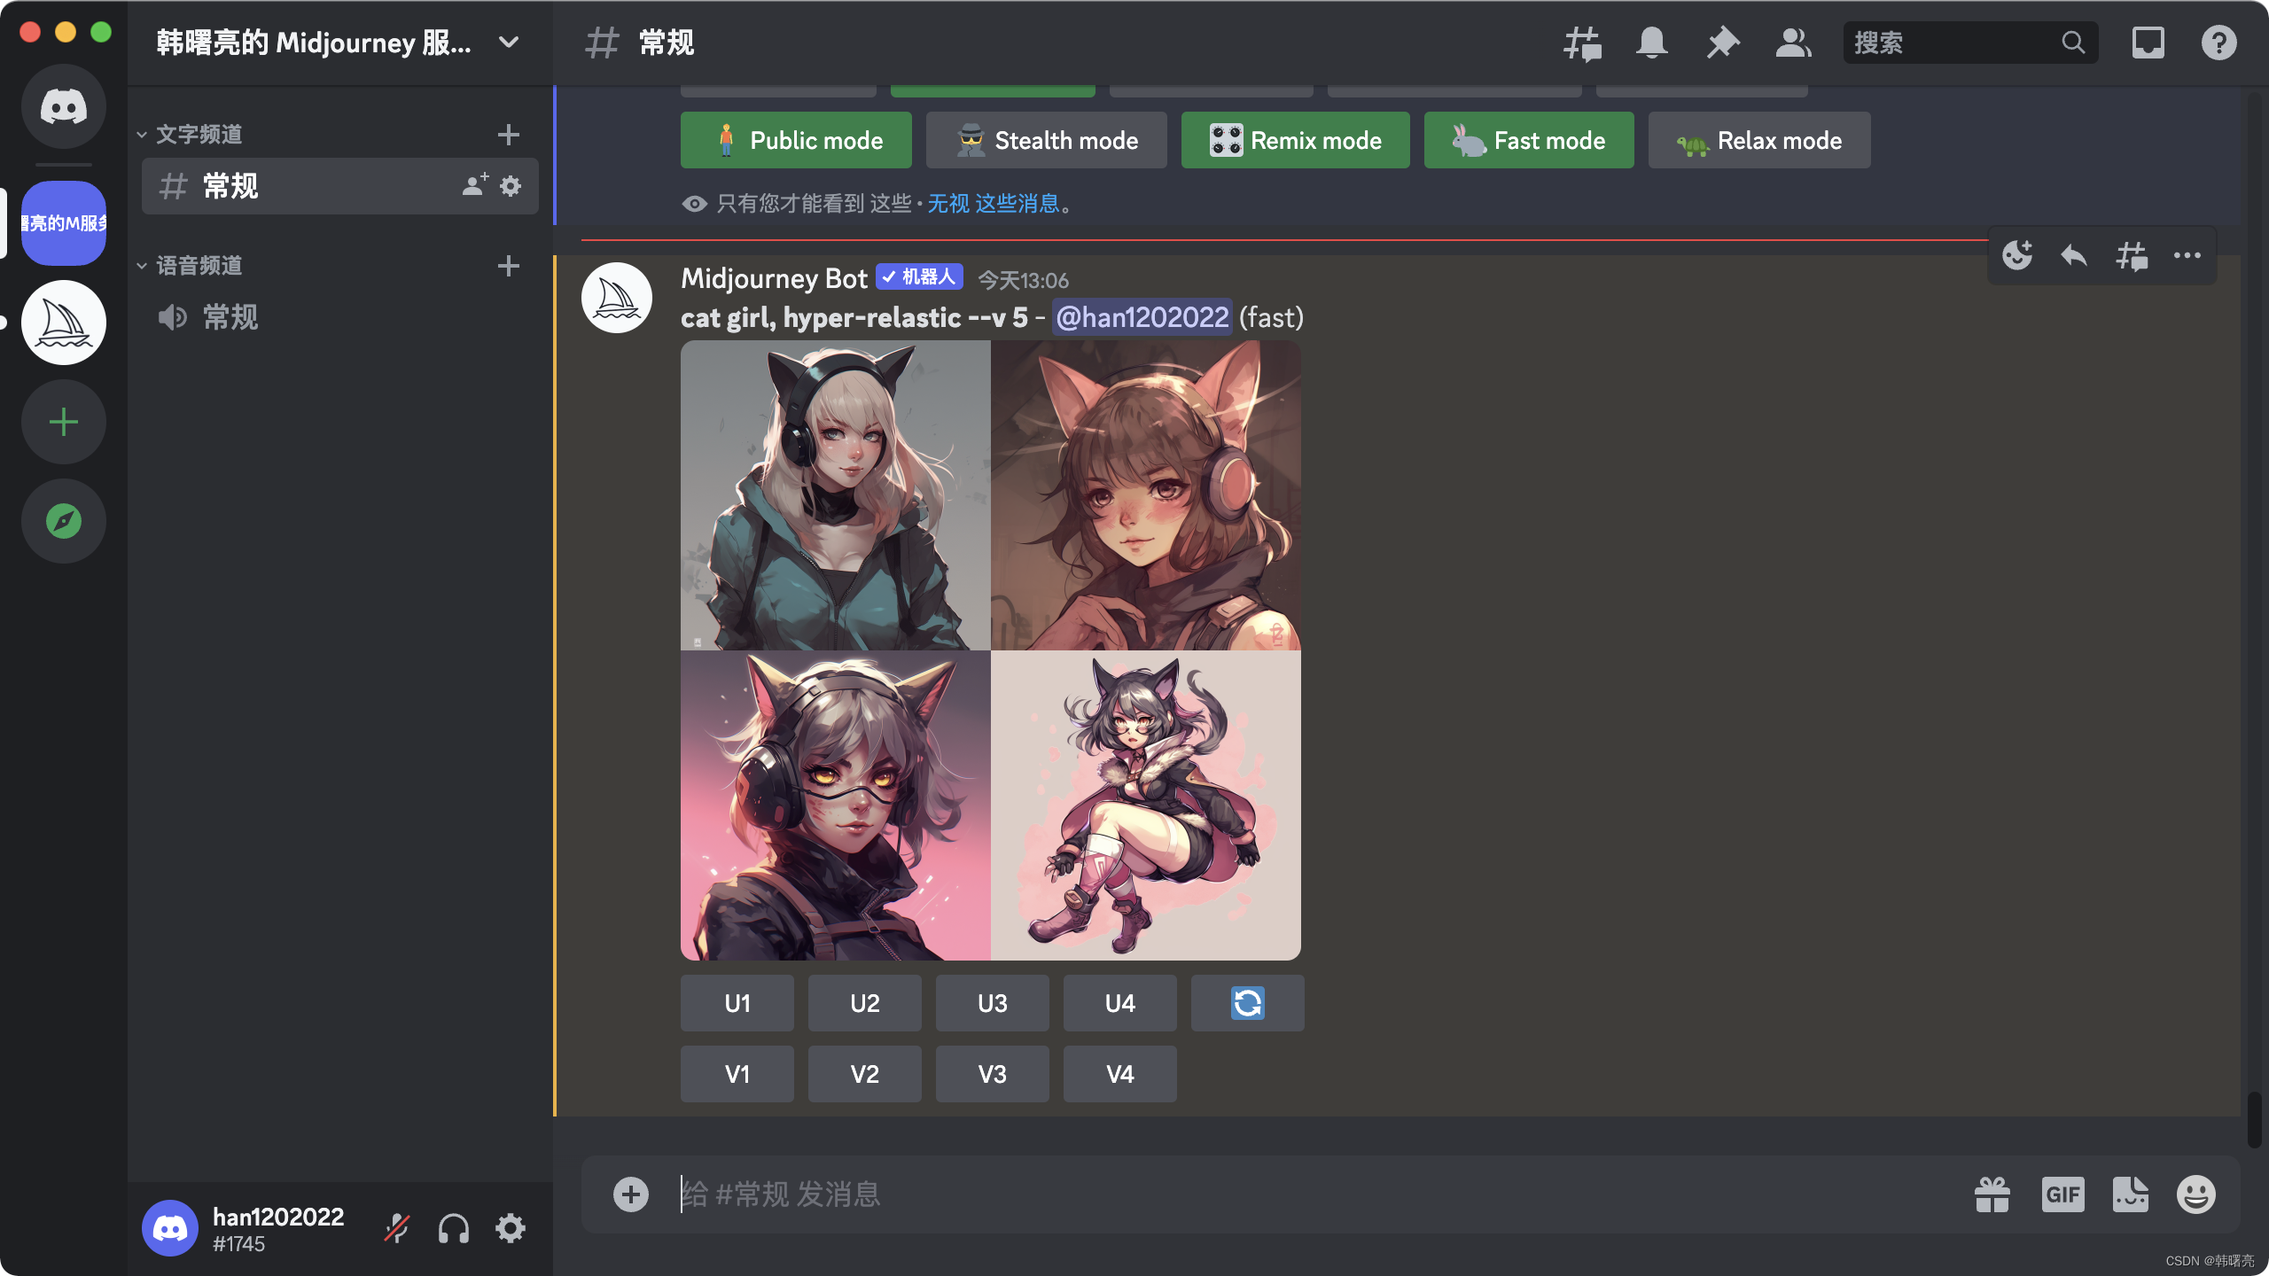Viewport: 2269px width, 1276px height.
Task: Click the U1 upscale button
Action: pyautogui.click(x=737, y=1003)
